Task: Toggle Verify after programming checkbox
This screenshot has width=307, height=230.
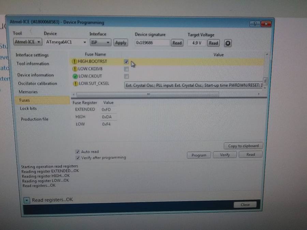Action: pyautogui.click(x=78, y=158)
